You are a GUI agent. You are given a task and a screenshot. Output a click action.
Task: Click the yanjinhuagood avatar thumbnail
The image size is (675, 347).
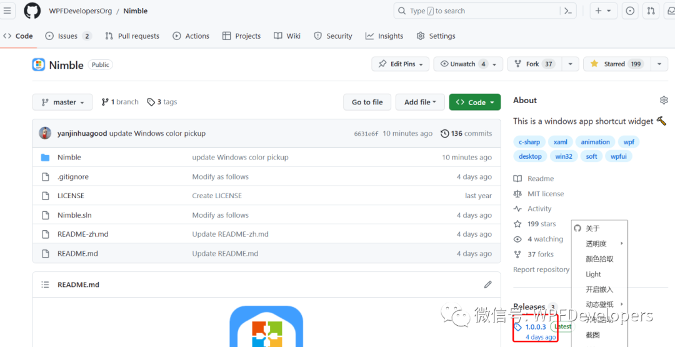[45, 133]
